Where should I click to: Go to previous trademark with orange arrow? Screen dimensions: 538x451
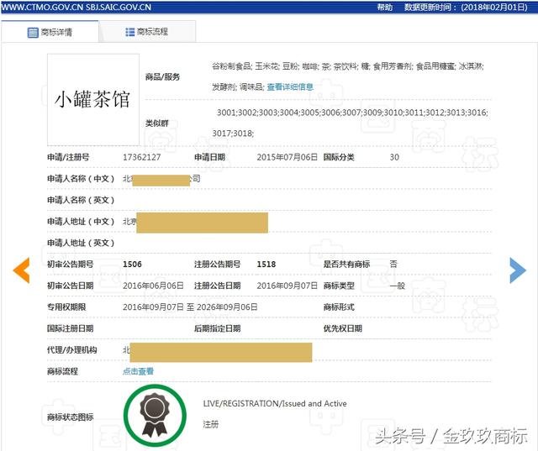coord(22,270)
